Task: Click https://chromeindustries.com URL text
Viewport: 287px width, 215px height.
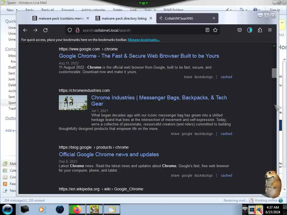Action: point(84,90)
